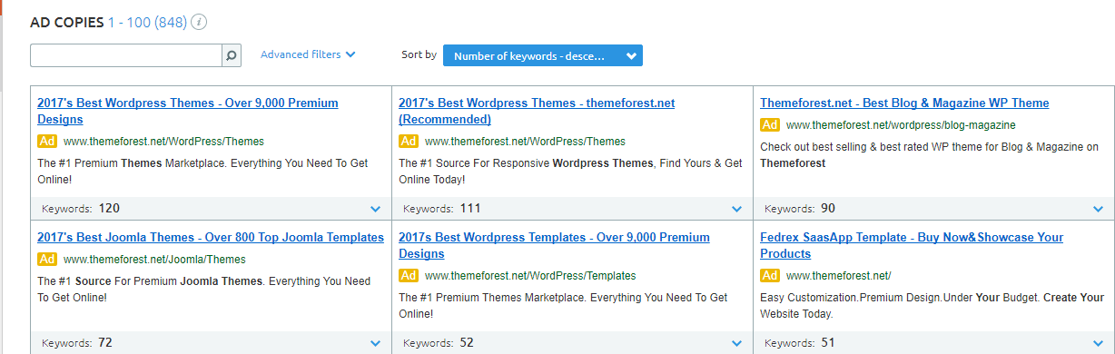
Task: Expand the 52 keywords chevron
Action: (737, 343)
